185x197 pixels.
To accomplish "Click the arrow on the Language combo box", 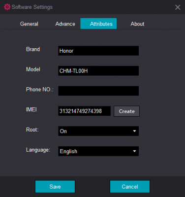I will click(134, 151).
